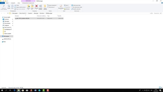Open the Abrir dropdown in ribbon
Image resolution: width=163 pixels, height=92 pixels.
(66, 5)
